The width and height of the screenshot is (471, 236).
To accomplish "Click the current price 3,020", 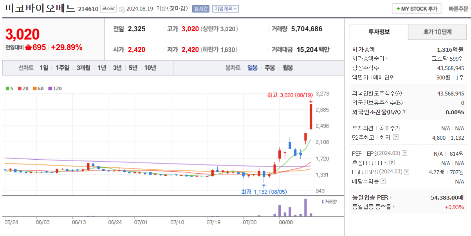I will 23,34.
